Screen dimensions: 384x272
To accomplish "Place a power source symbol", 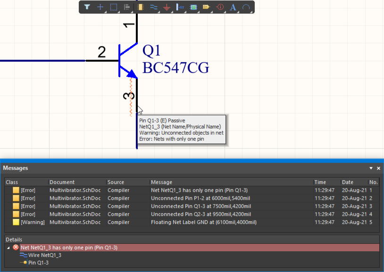I will [x=180, y=7].
